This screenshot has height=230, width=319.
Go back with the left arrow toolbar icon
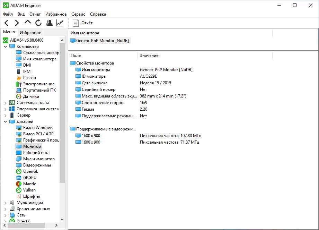7,23
